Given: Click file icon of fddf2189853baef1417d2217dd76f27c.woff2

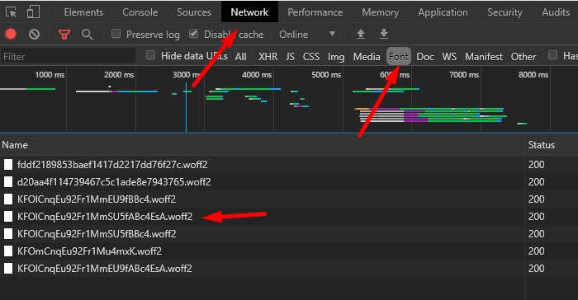Looking at the screenshot, I should (x=8, y=165).
